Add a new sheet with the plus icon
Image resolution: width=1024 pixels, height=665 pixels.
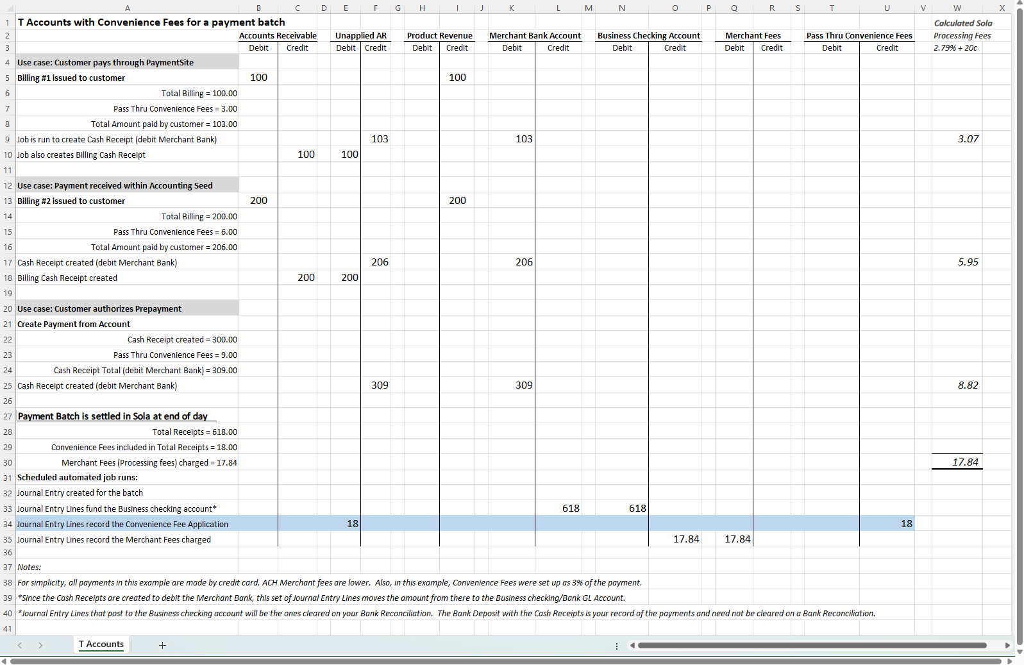point(162,645)
